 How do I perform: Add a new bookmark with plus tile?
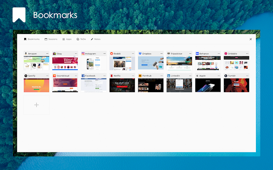coord(37,105)
